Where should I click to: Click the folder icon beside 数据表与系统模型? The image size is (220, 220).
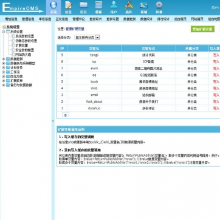(x=8, y=63)
